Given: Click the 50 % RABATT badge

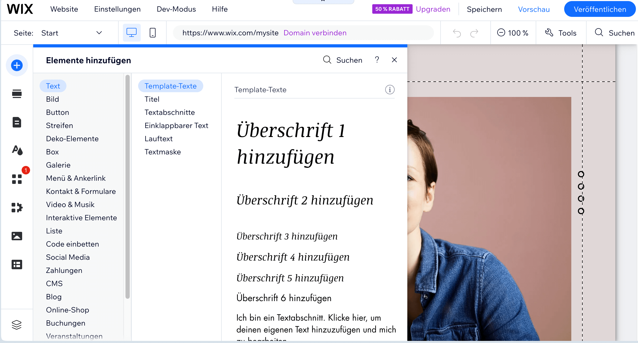Looking at the screenshot, I should coord(392,9).
